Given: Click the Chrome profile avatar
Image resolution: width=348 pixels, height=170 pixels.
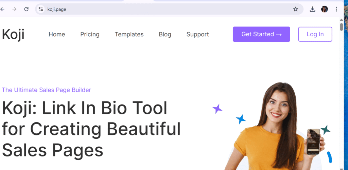Looking at the screenshot, I should click(x=324, y=9).
